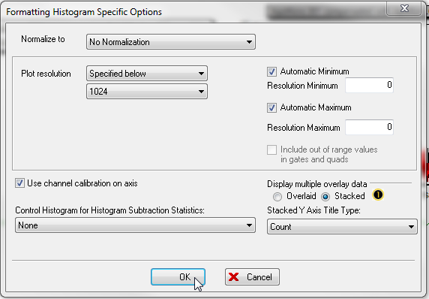Click the dialog title 'Formatting Histogram Specific Options'
Image resolution: width=429 pixels, height=299 pixels.
[84, 12]
